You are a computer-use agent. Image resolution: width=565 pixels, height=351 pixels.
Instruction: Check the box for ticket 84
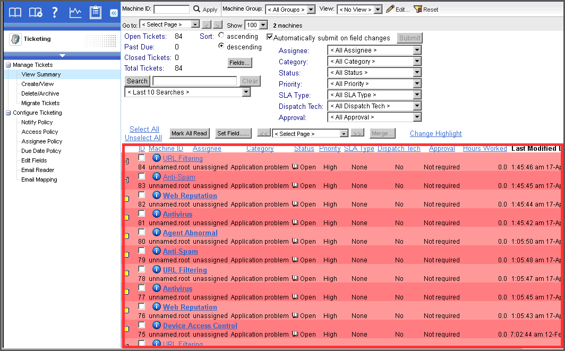pos(142,158)
